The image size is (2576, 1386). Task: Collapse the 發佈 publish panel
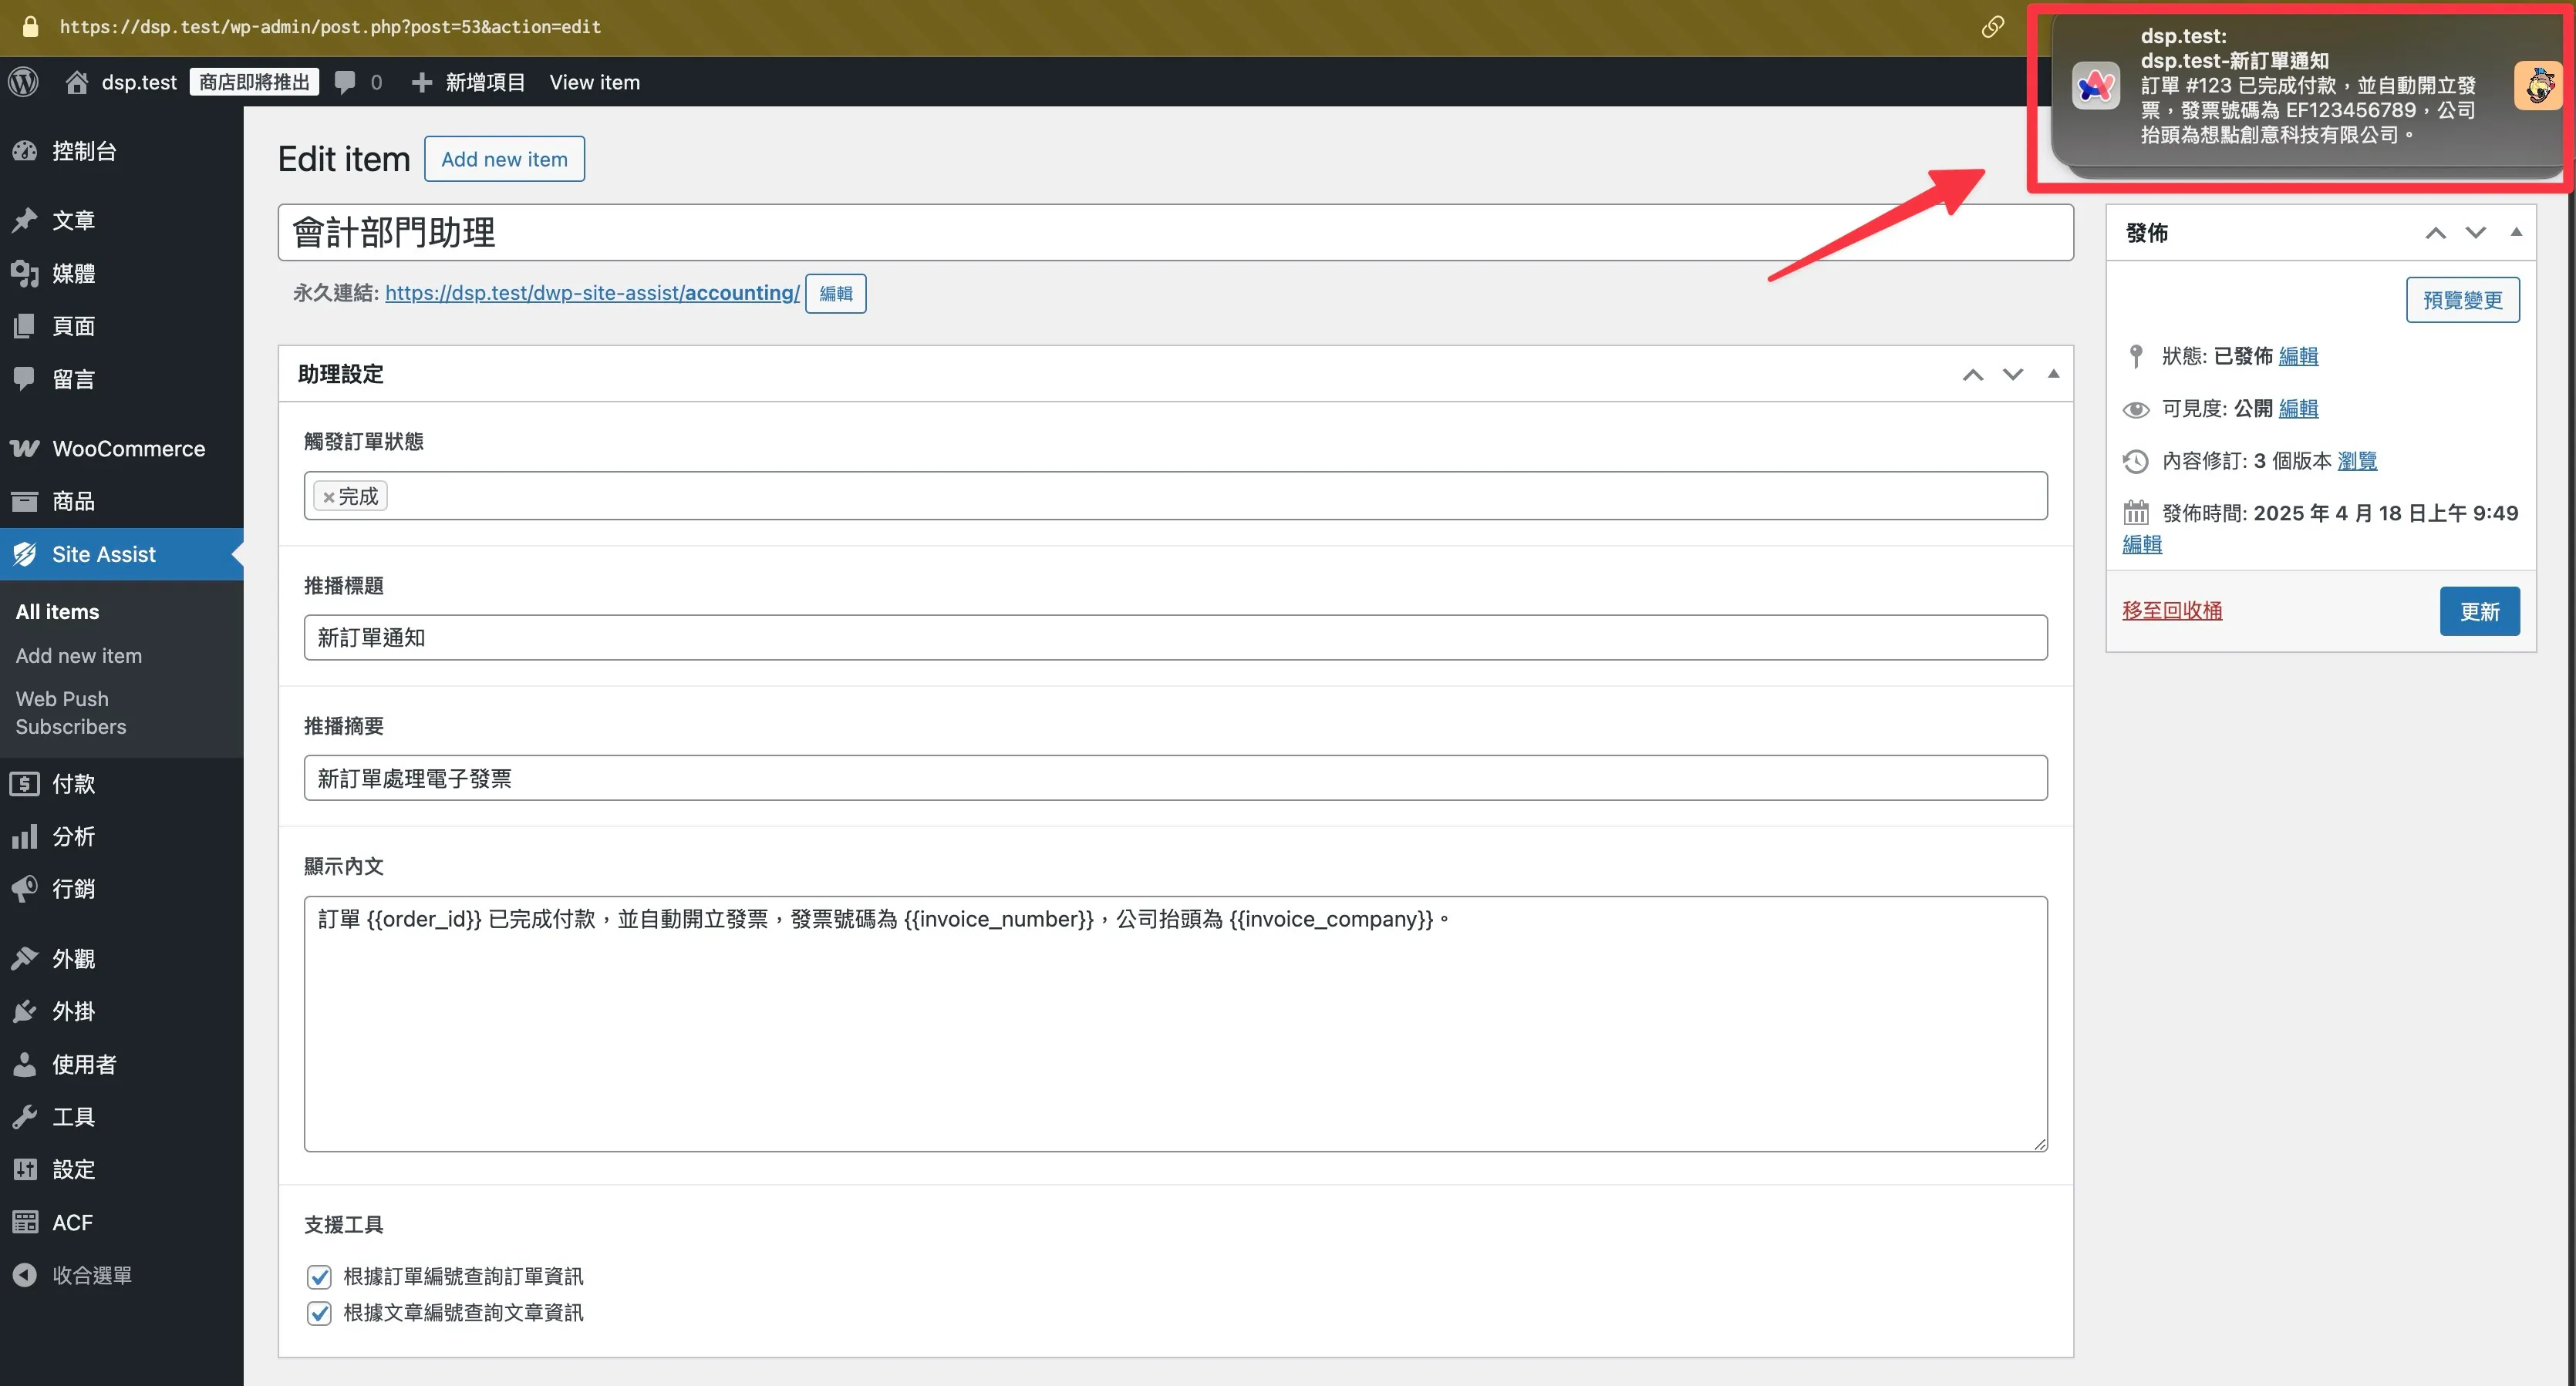2516,232
